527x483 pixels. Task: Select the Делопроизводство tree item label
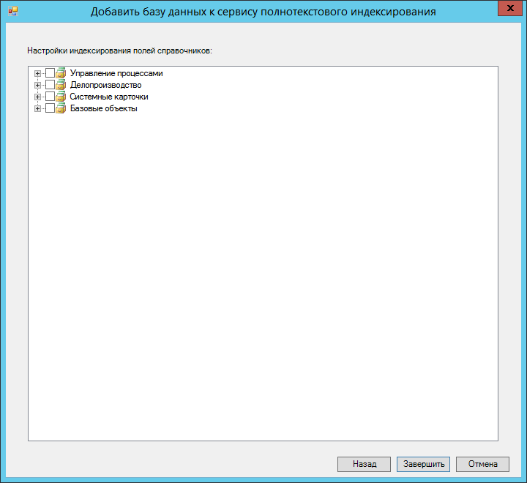[105, 85]
